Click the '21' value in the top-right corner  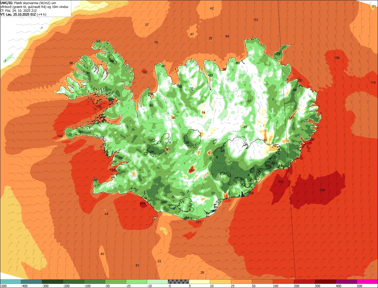(x=374, y=6)
